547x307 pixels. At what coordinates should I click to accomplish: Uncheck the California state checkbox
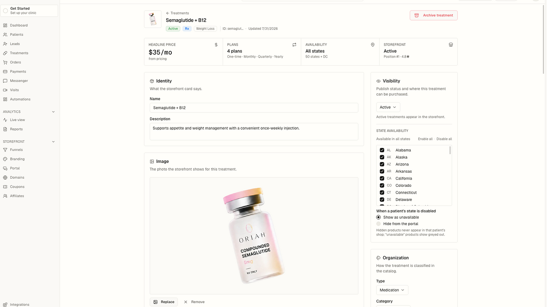pos(382,178)
